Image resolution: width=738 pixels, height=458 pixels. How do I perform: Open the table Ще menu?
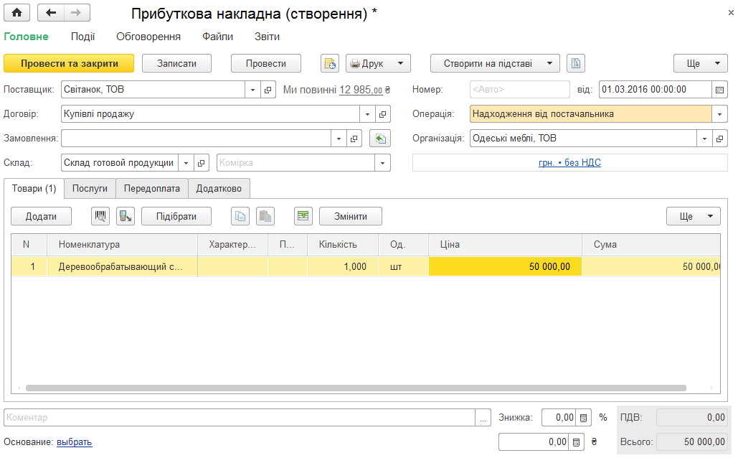[694, 216]
